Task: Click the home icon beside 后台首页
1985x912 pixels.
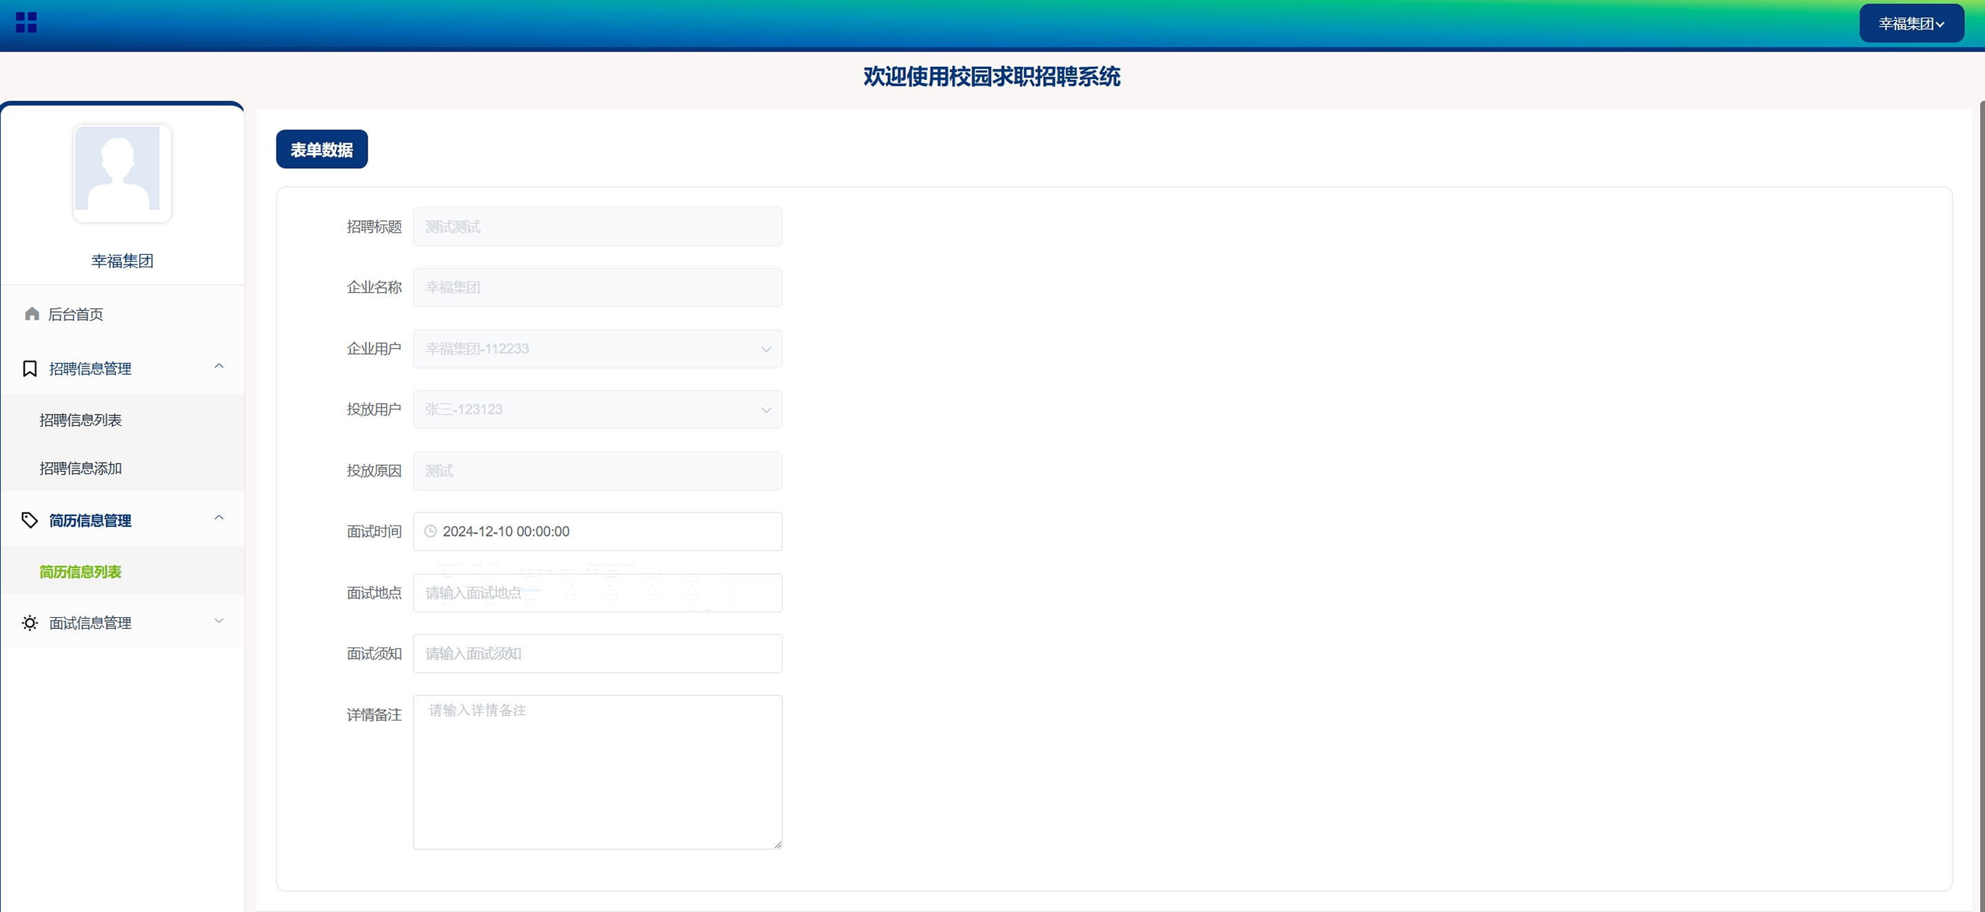Action: click(32, 314)
